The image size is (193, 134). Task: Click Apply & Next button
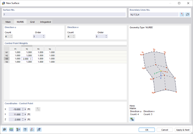pyautogui.click(x=183, y=130)
